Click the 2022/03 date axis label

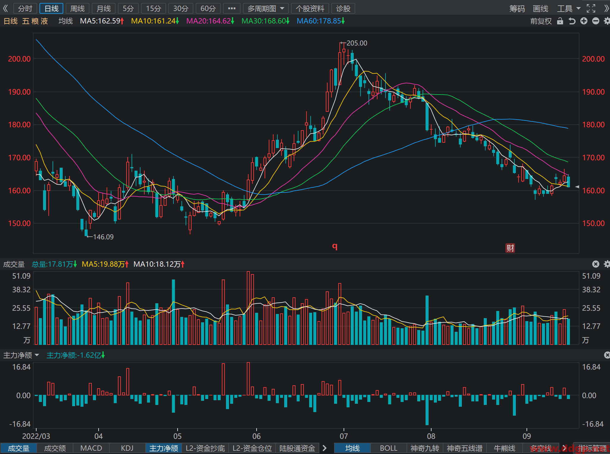click(36, 436)
